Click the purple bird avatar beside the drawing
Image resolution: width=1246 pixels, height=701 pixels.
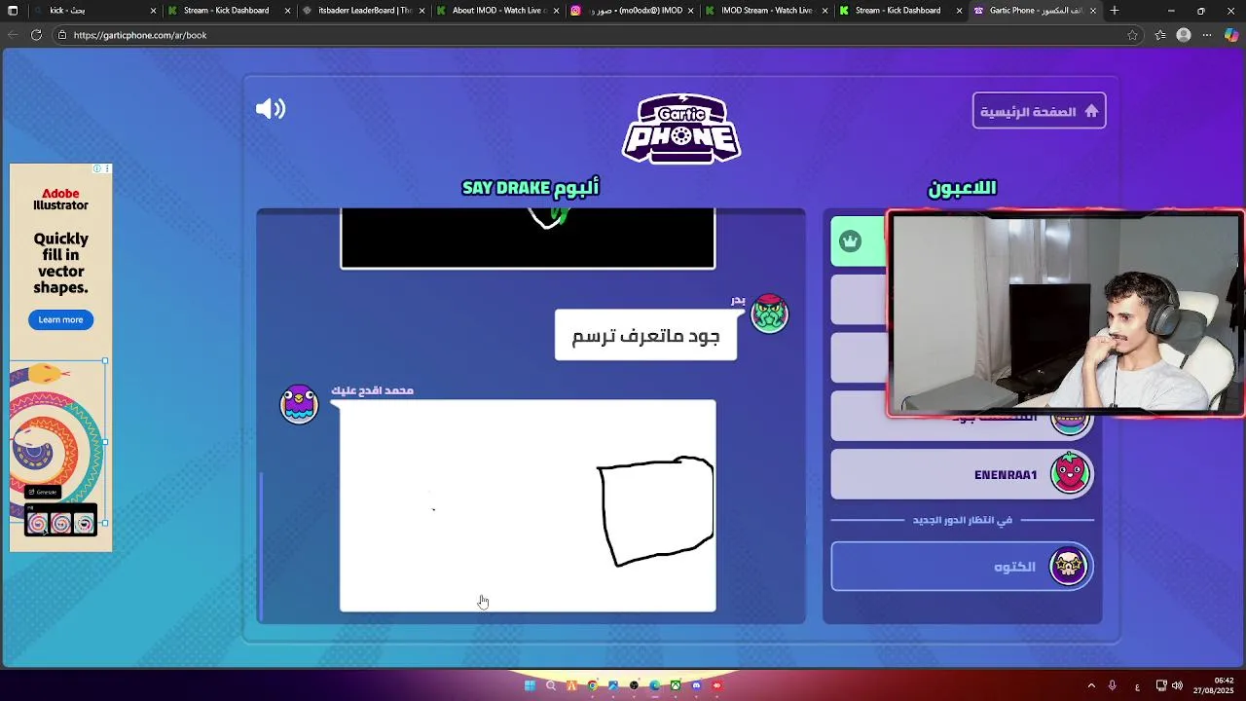click(x=299, y=404)
